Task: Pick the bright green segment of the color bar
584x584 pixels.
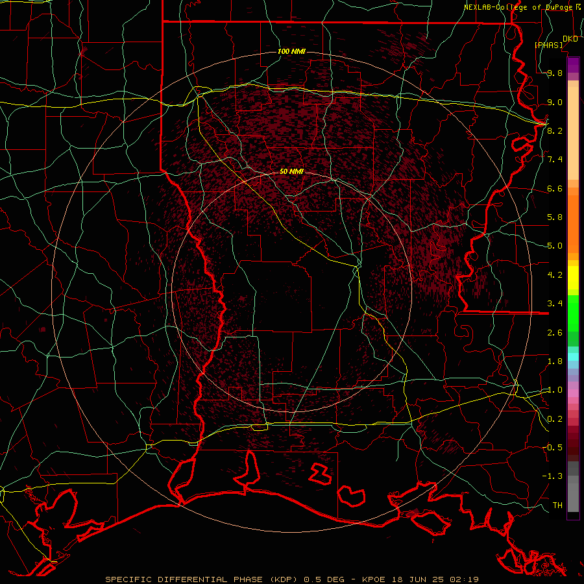Action: click(x=573, y=313)
